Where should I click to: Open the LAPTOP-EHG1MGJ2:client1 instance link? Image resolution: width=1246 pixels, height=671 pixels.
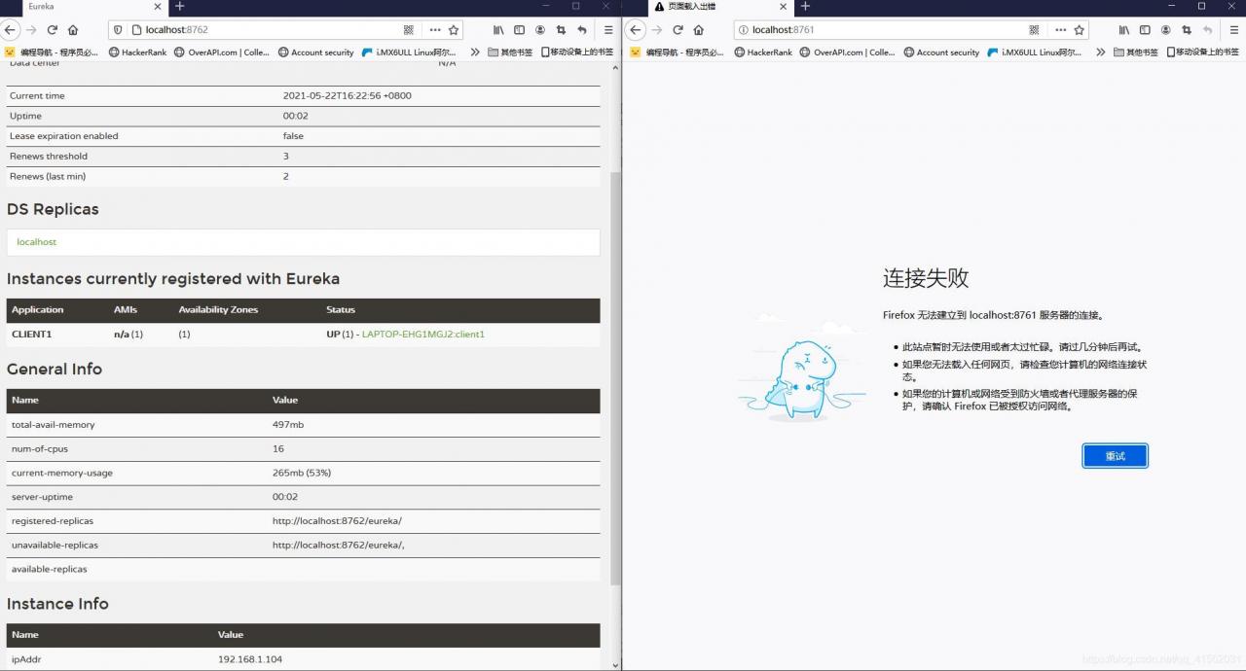422,335
